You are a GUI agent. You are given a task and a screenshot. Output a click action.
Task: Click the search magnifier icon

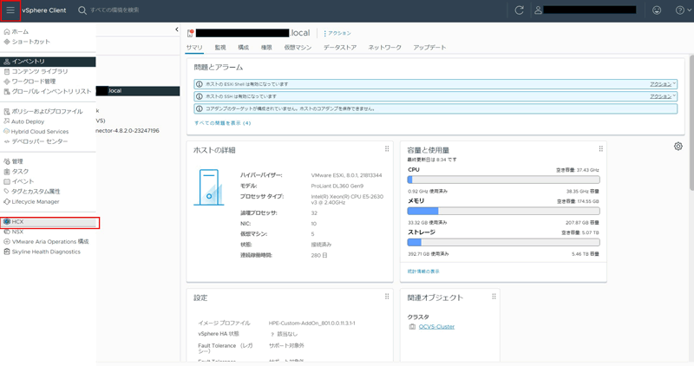click(82, 10)
